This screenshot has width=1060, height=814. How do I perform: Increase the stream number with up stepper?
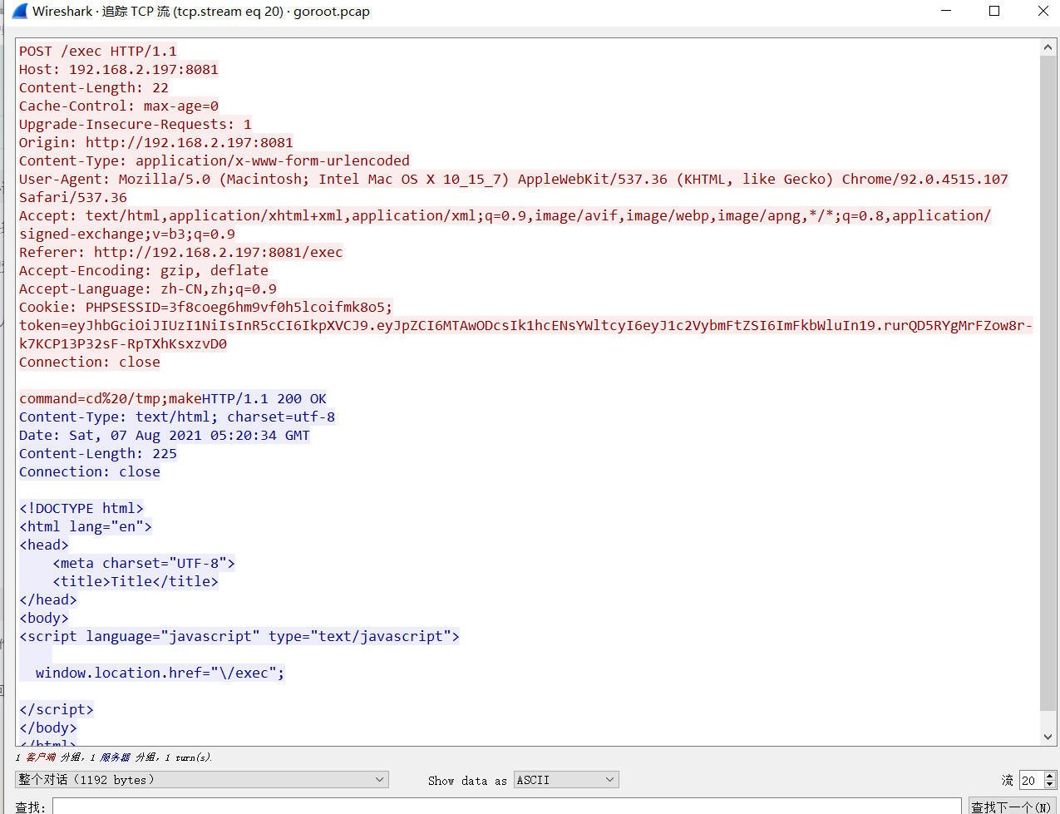pos(1050,776)
